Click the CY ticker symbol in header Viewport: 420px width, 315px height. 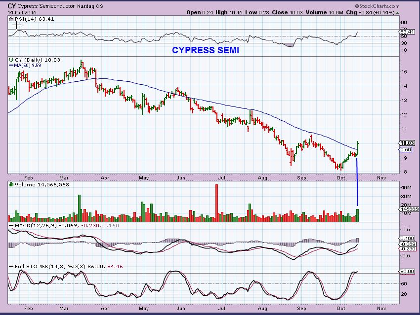point(11,6)
